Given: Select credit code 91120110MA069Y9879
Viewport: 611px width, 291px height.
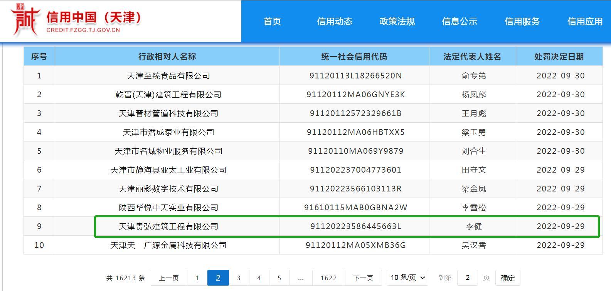Looking at the screenshot, I should (x=355, y=151).
